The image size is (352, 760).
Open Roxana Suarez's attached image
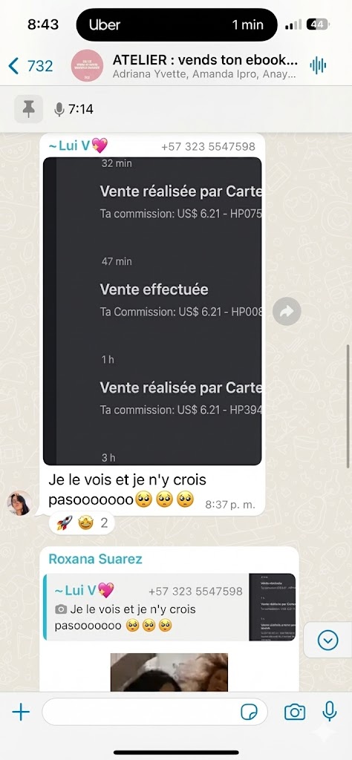tap(169, 672)
